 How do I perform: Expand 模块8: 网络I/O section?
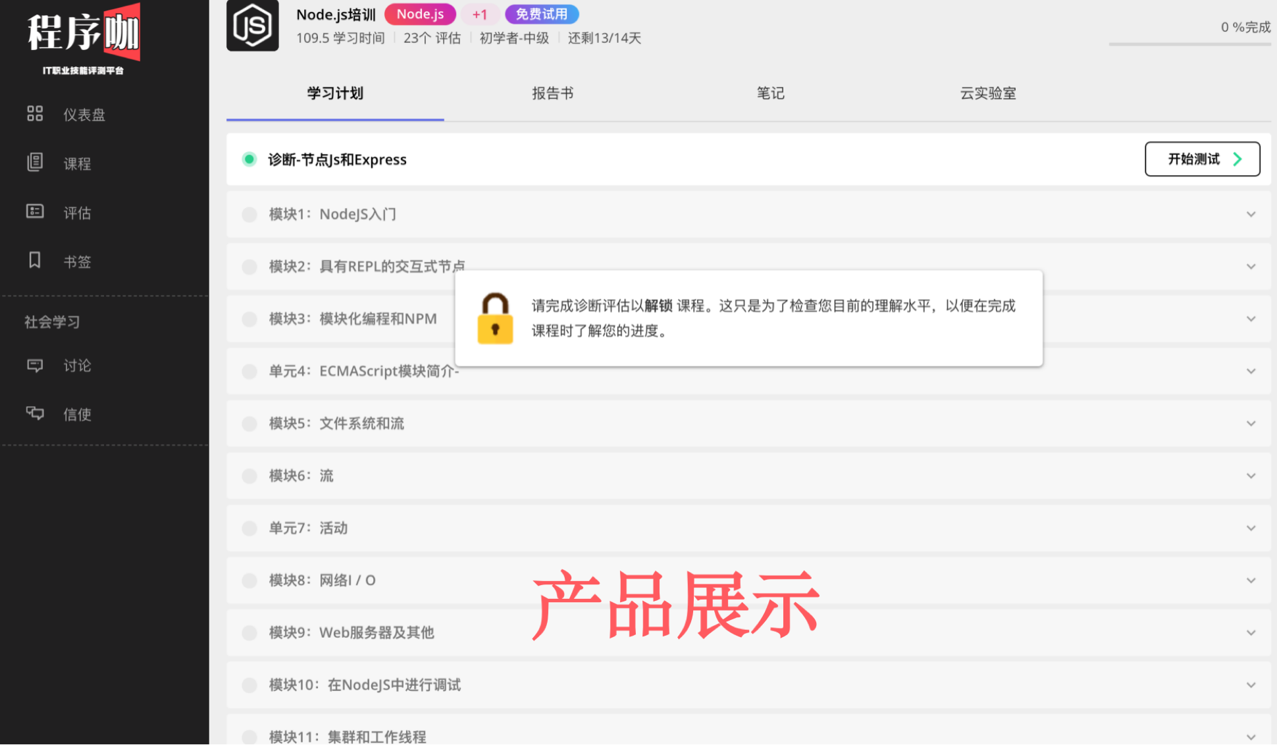1250,580
